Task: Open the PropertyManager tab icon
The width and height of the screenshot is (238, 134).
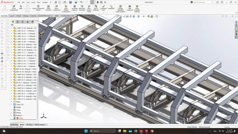Action: pyautogui.click(x=18, y=22)
